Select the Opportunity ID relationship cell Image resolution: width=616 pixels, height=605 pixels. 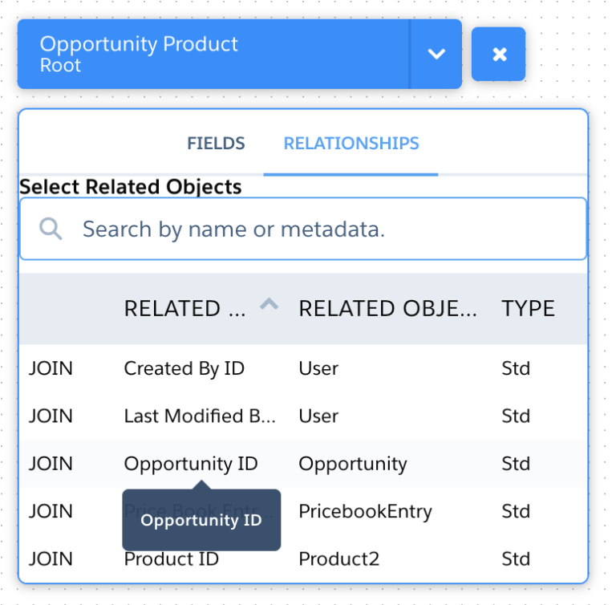[x=190, y=464]
